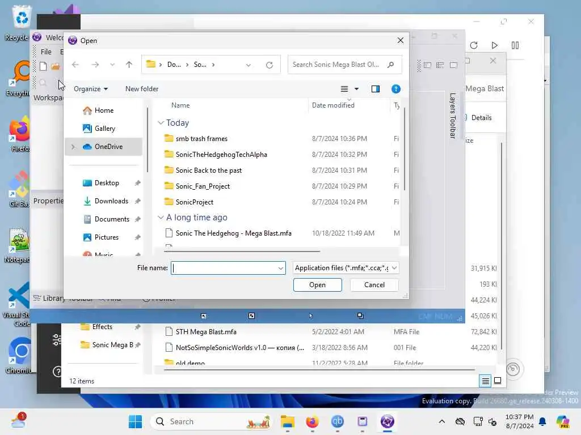Select Sonic Back to the past folder
The image size is (581, 435).
point(209,170)
